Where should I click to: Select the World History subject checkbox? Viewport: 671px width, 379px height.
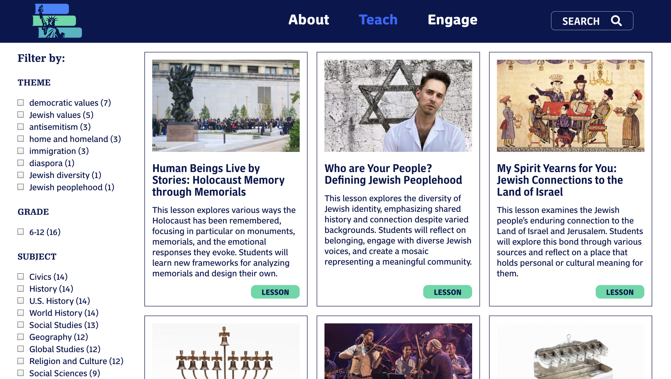(x=21, y=313)
